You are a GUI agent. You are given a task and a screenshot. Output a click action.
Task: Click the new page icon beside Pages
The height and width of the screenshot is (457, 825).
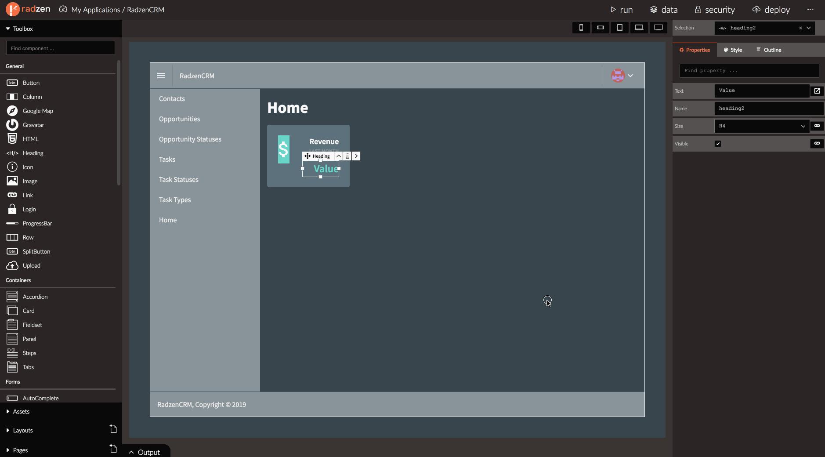pyautogui.click(x=113, y=449)
